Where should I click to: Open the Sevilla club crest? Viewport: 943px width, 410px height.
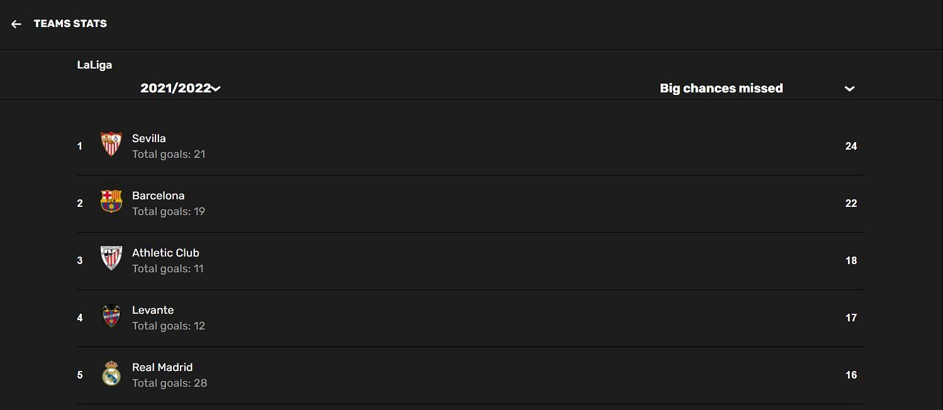(x=111, y=145)
